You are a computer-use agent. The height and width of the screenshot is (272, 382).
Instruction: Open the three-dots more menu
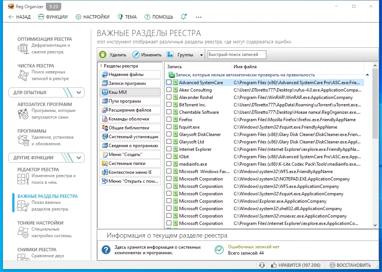pyautogui.click(x=198, y=17)
